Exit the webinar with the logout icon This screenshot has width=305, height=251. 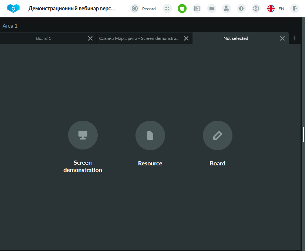coord(295,8)
